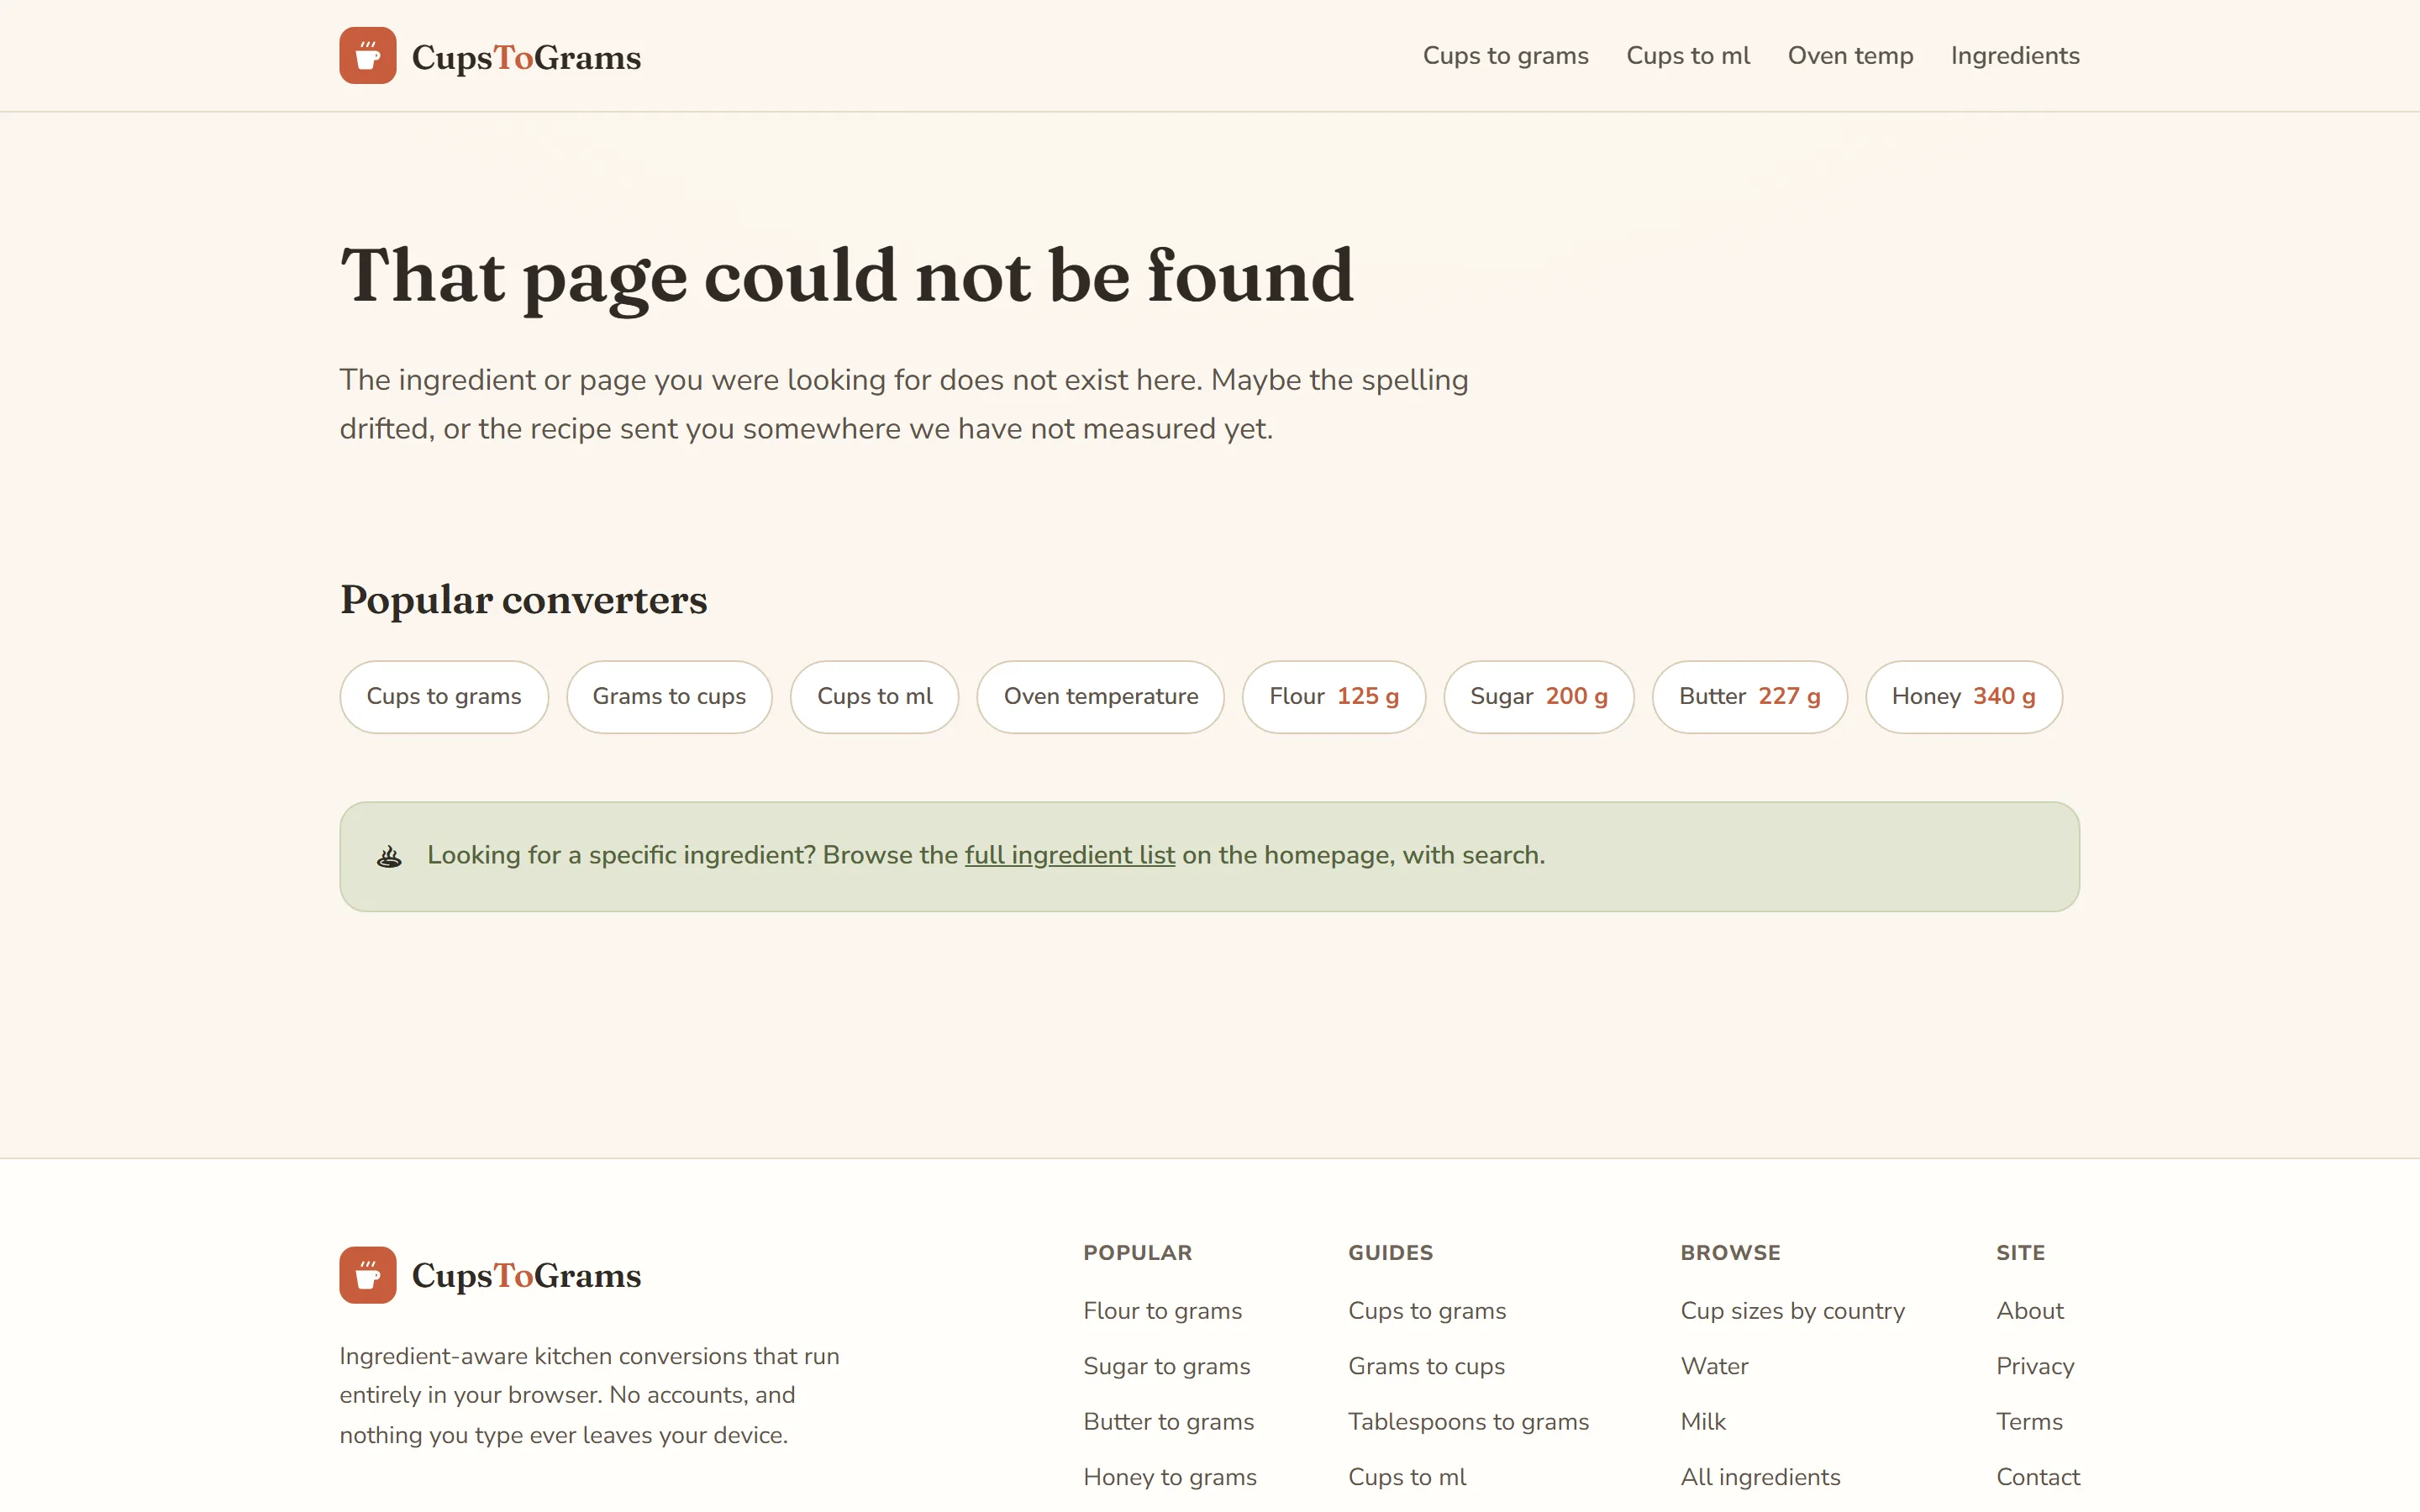Click the footer 'POPULAR' column heading

point(1137,1252)
